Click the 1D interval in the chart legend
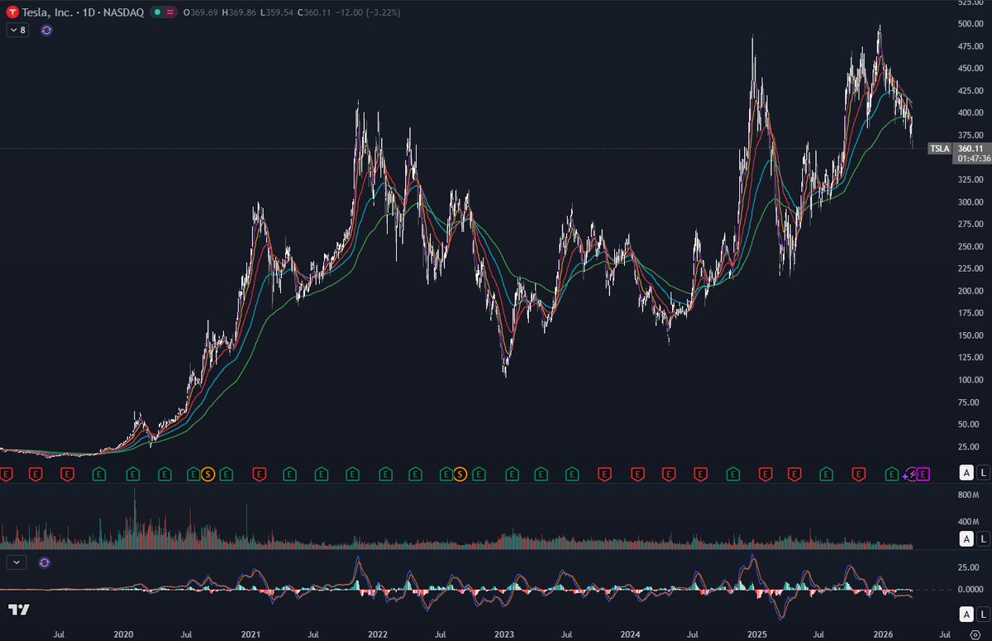The height and width of the screenshot is (641, 992). [89, 12]
